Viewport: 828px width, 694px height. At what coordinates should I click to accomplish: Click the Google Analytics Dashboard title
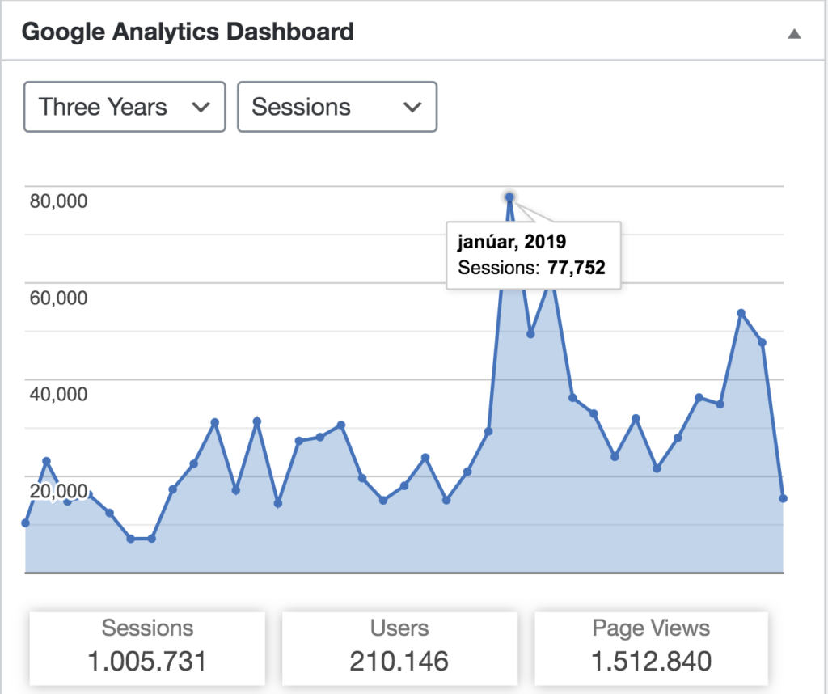tap(188, 32)
